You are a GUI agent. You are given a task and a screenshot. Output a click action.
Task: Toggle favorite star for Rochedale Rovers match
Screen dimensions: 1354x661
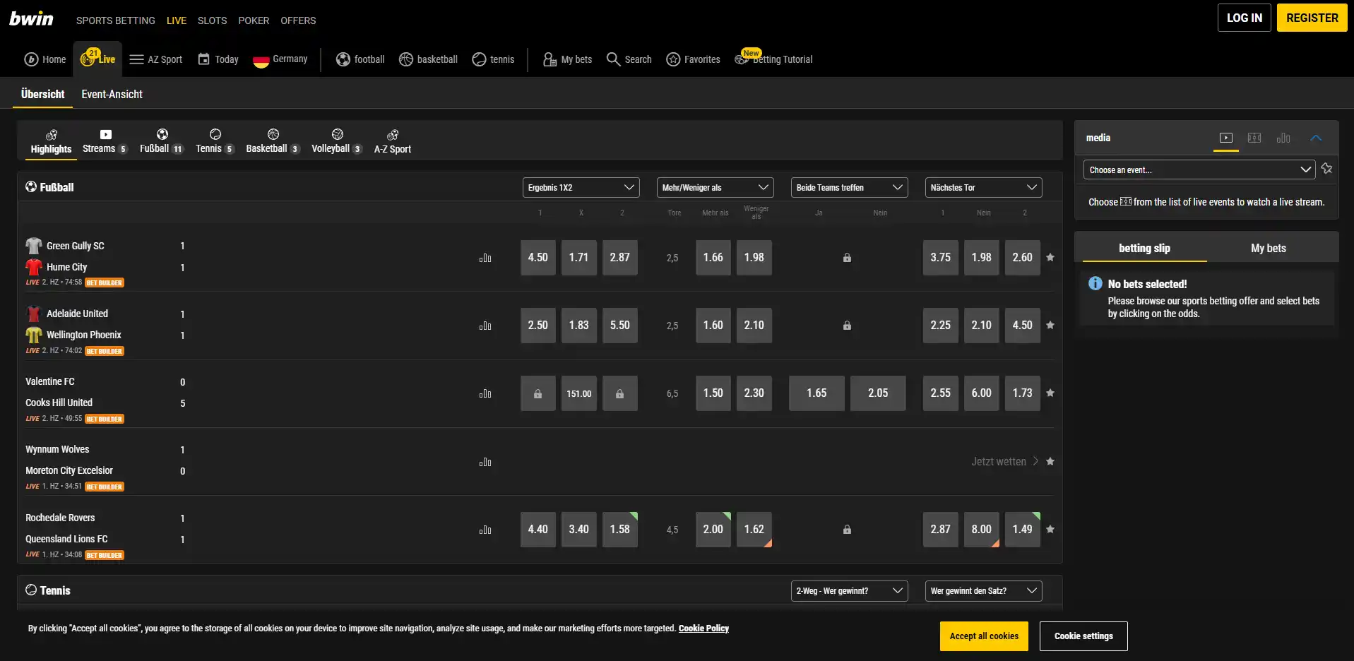pyautogui.click(x=1050, y=530)
